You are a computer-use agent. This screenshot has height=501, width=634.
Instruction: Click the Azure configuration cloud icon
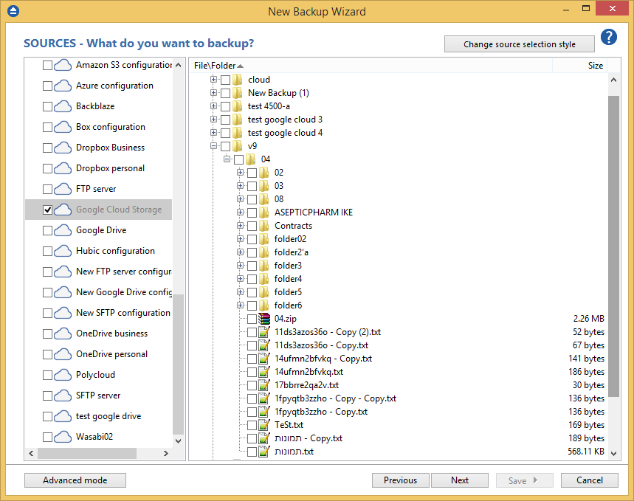[63, 86]
